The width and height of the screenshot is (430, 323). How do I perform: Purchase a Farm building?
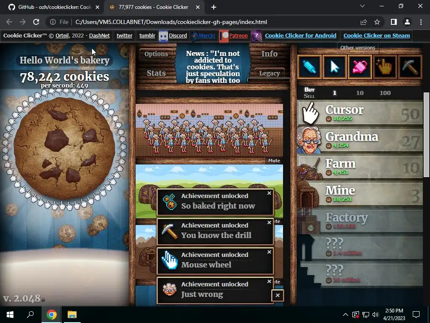point(360,167)
